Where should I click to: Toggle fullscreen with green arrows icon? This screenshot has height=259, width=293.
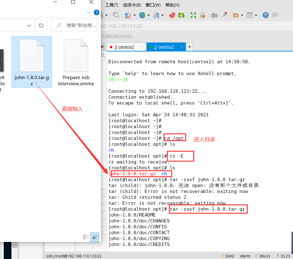point(193,15)
